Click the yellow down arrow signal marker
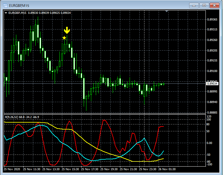This screenshot has width=223, height=175. pyautogui.click(x=67, y=30)
